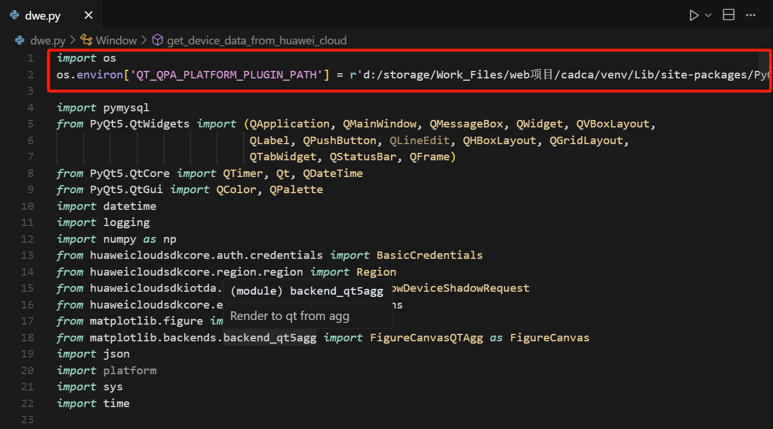Click Window in the breadcrumb path

[116, 40]
